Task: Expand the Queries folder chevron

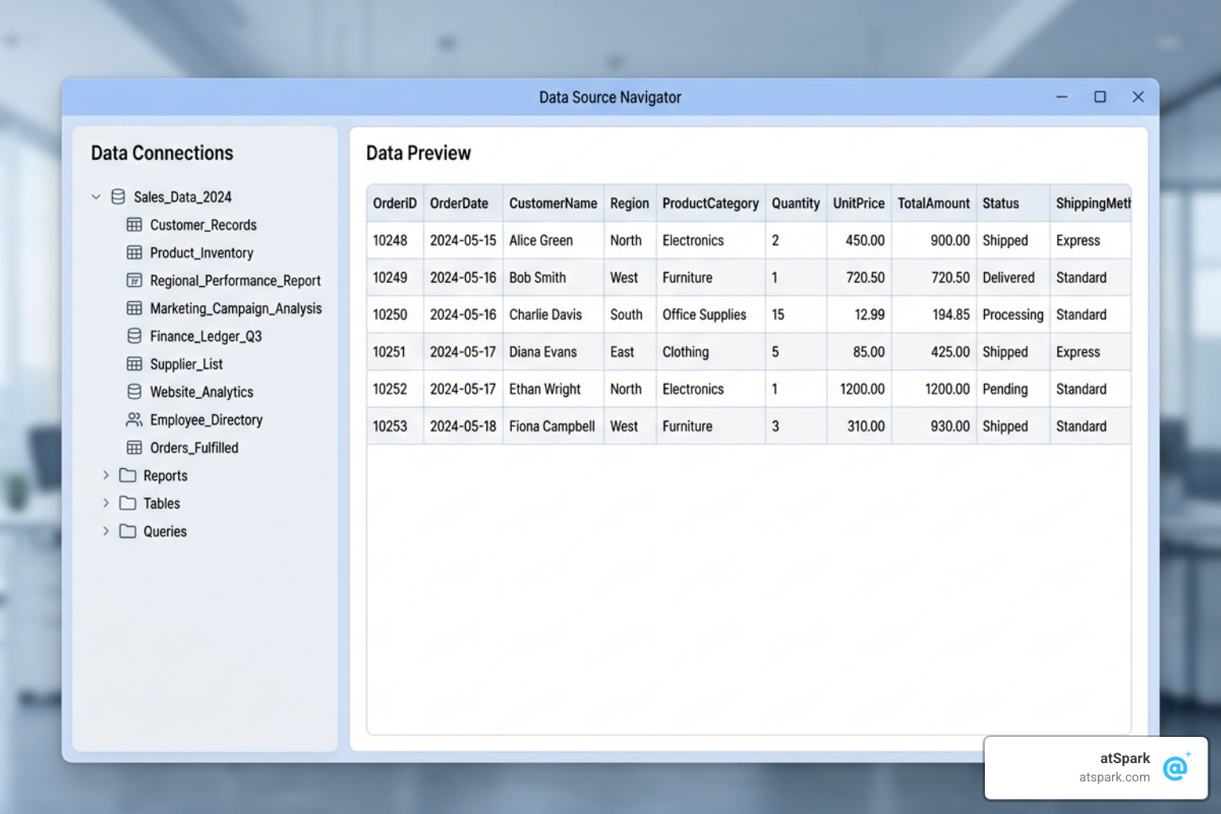Action: [106, 531]
